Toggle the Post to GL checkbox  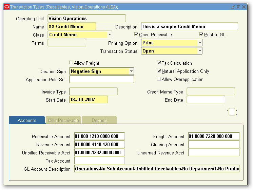201,34
